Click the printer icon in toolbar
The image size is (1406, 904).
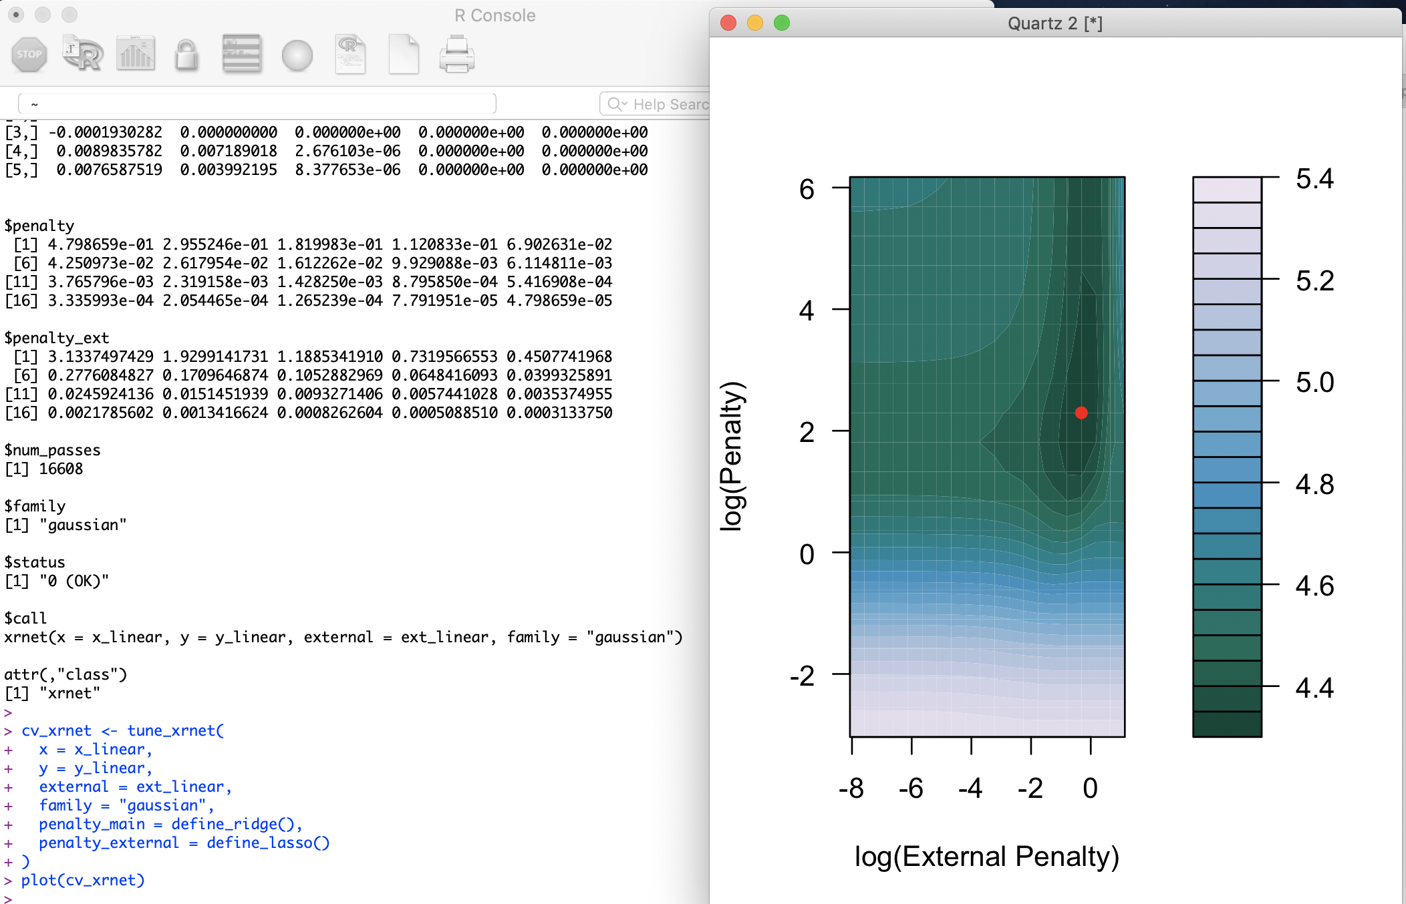[x=457, y=55]
